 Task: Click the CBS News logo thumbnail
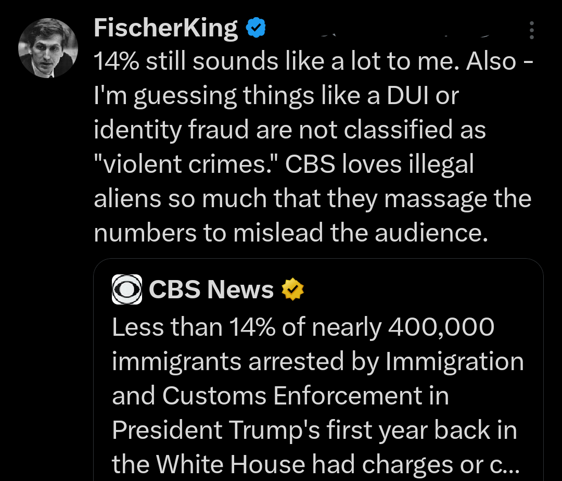click(x=127, y=289)
